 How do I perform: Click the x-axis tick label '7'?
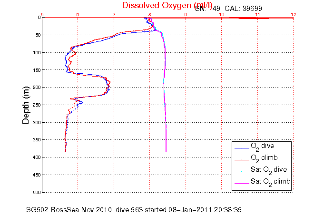pos(114,14)
